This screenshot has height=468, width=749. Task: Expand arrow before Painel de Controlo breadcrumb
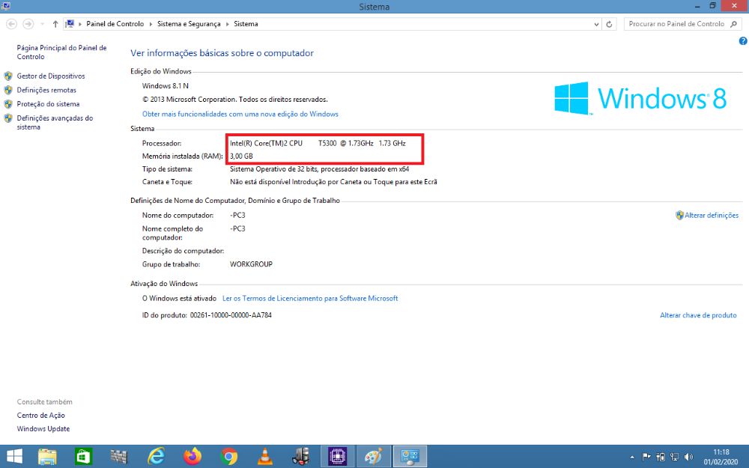coord(80,24)
